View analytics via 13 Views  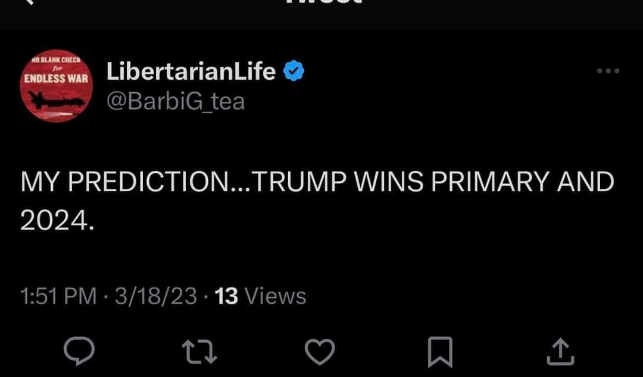[260, 296]
